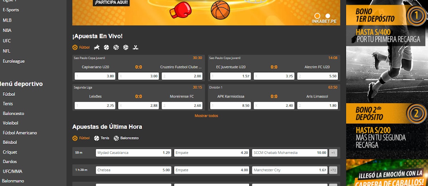This screenshot has height=186, width=428.
Task: Open NBA from the left quick links
Action: tap(7, 30)
